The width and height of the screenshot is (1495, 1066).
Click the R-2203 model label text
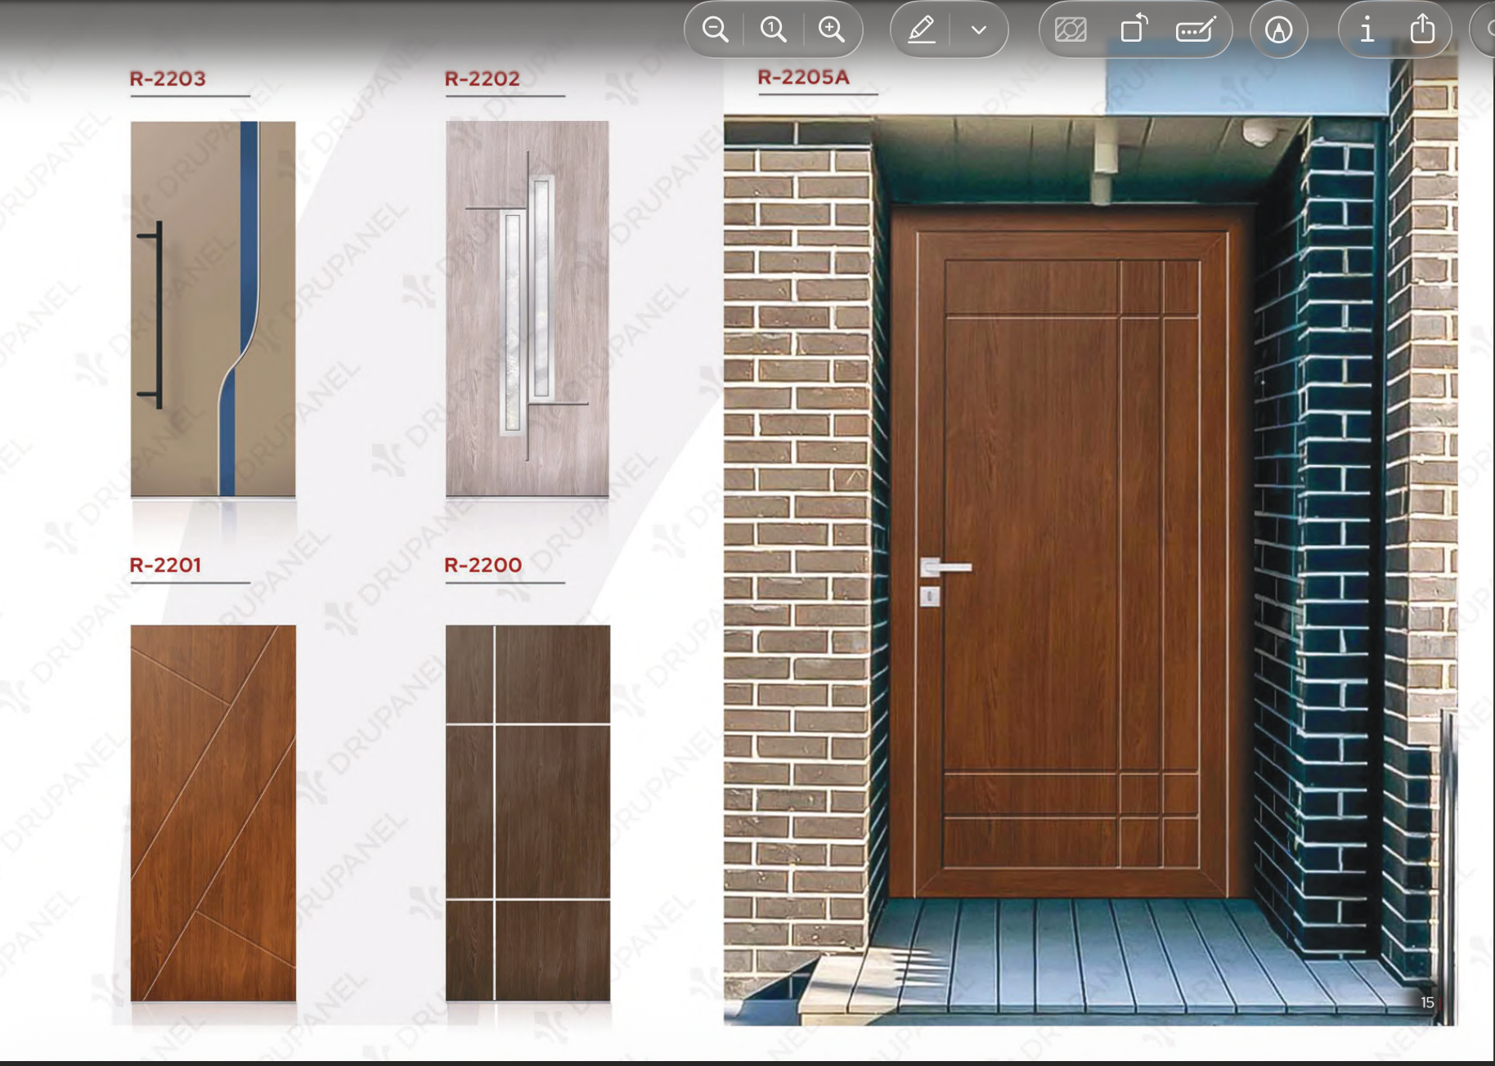168,79
